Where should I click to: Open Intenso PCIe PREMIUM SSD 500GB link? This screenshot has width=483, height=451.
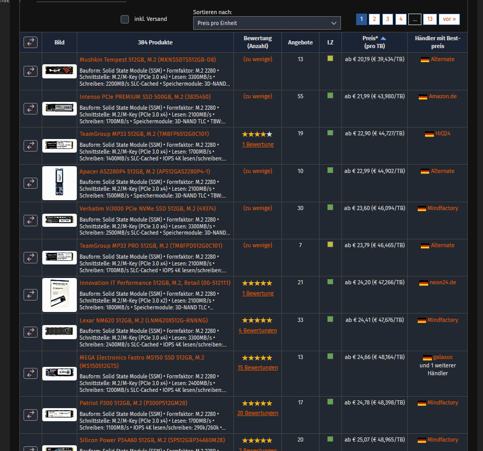145,97
